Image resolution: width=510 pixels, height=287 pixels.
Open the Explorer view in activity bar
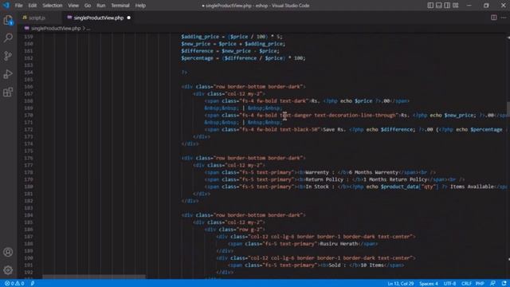click(8, 20)
